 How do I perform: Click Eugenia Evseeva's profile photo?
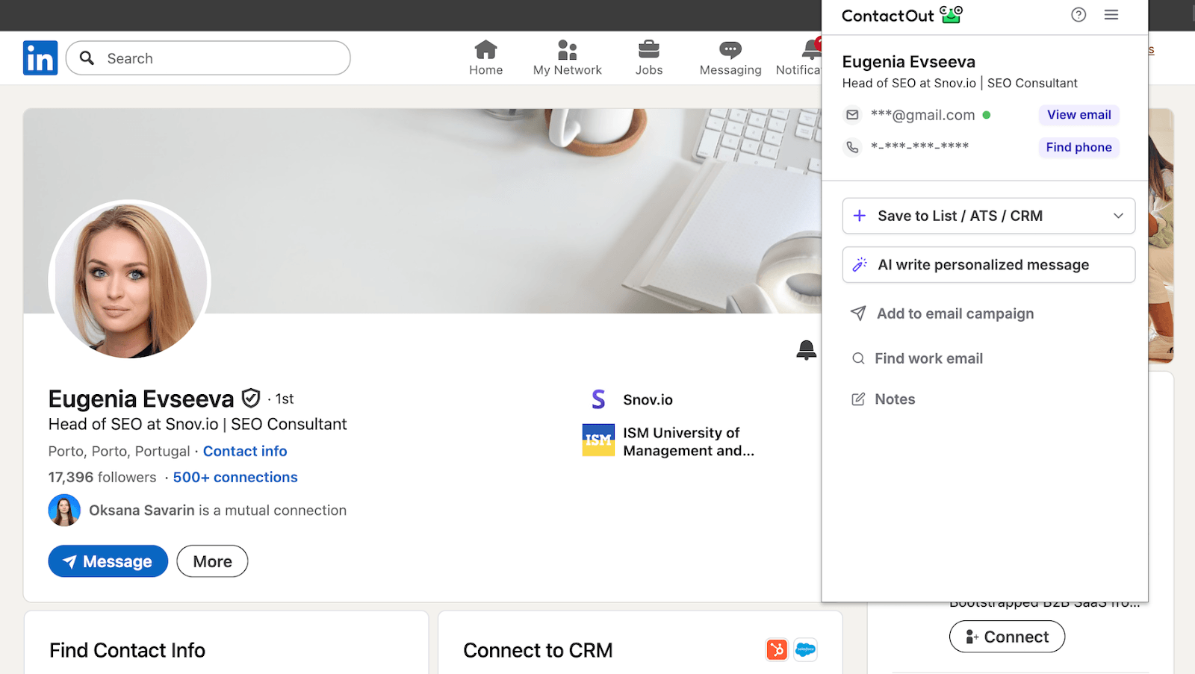tap(130, 280)
